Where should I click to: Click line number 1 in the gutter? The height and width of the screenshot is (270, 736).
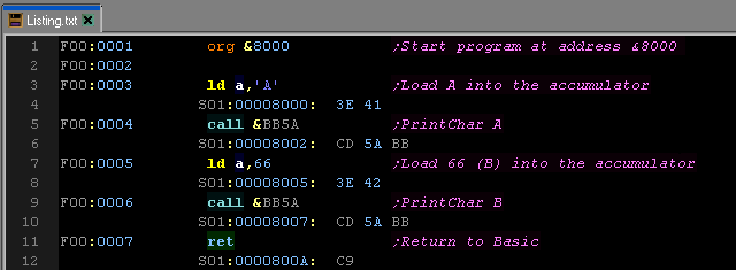[33, 46]
